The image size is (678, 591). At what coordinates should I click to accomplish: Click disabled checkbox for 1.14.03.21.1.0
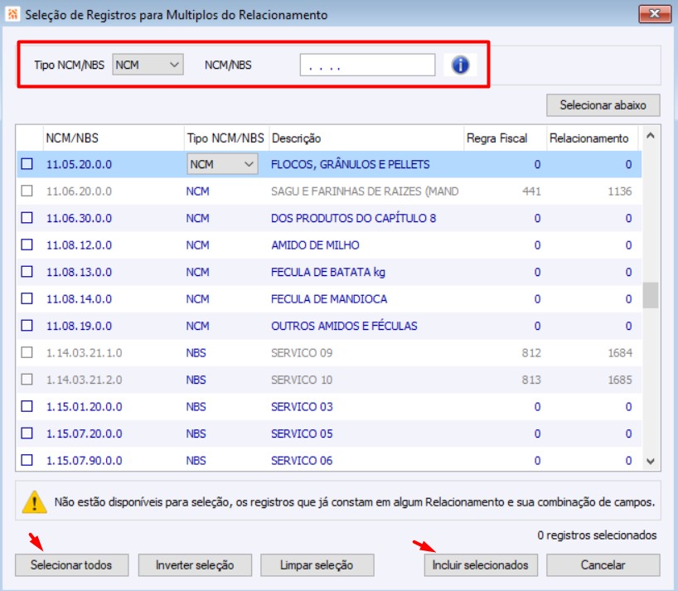[x=27, y=352]
